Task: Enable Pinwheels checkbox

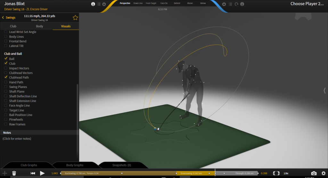Action: [x=6, y=119]
